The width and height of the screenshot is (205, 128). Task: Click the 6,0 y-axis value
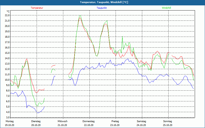8,101
